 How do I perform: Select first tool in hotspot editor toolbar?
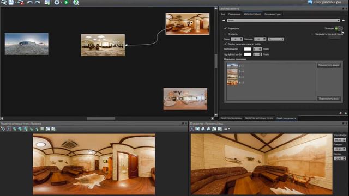[x=3, y=128]
